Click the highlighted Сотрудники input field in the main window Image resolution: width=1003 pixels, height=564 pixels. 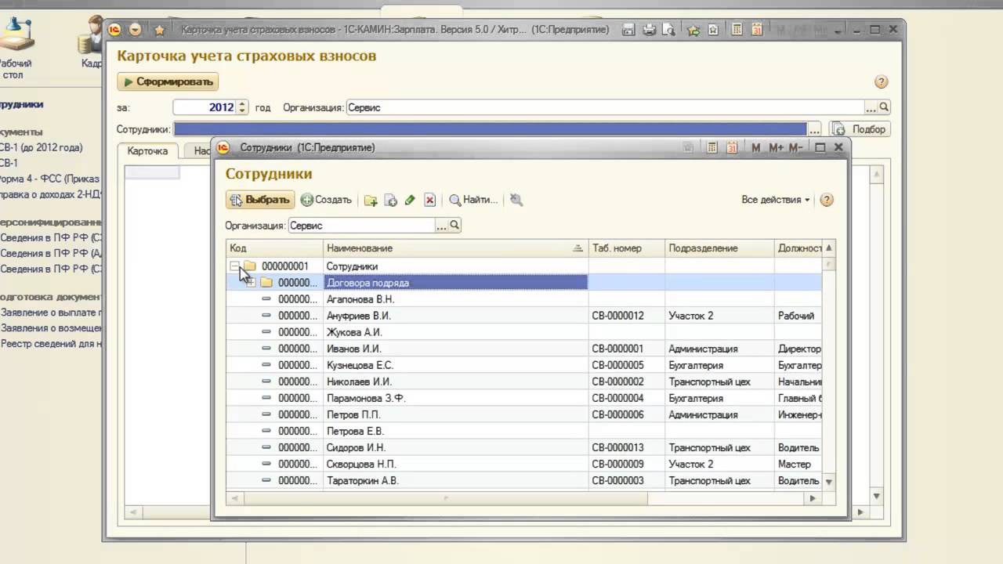point(491,129)
